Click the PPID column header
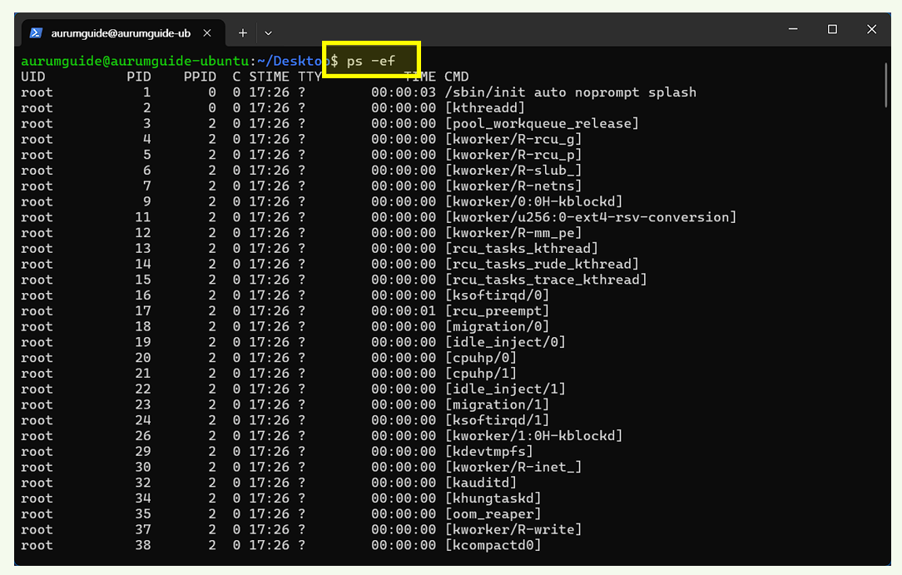The height and width of the screenshot is (575, 902). (201, 77)
